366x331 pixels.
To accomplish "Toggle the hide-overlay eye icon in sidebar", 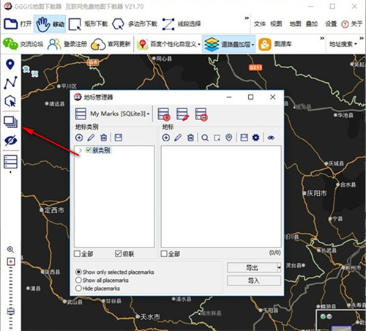I will click(x=10, y=141).
